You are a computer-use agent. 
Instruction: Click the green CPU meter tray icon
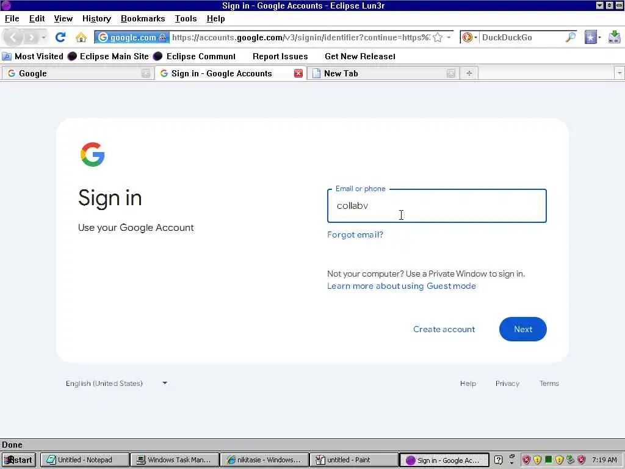(x=549, y=459)
